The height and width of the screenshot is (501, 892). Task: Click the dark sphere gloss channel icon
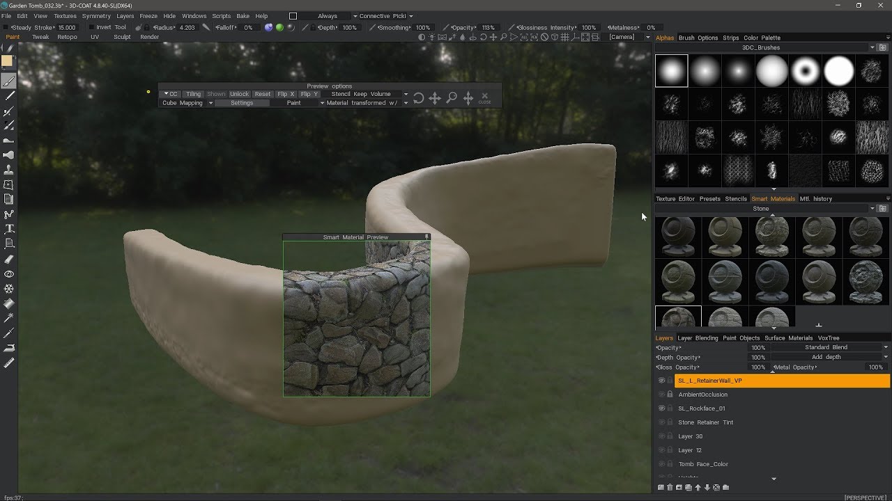coord(291,28)
